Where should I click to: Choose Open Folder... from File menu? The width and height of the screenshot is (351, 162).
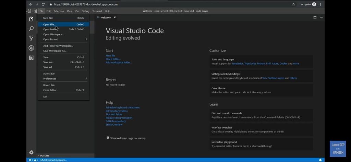pos(64,30)
